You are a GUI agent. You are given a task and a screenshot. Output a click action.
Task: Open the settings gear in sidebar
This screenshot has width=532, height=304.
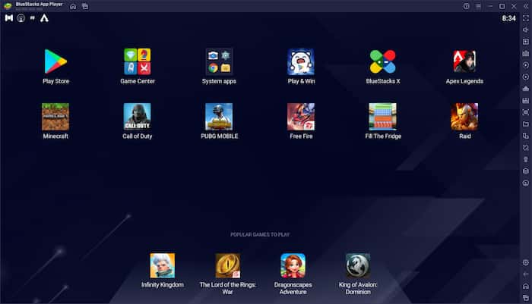[526, 262]
